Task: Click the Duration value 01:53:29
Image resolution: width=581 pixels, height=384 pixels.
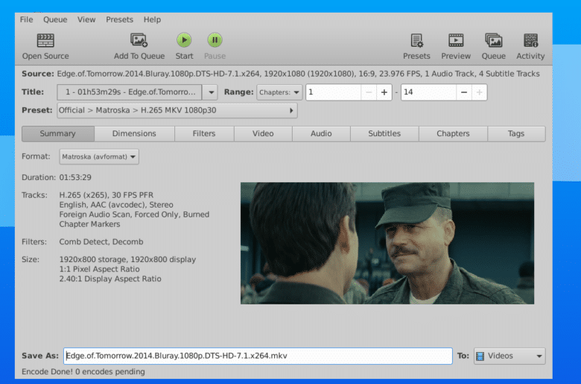Action: pyautogui.click(x=75, y=177)
